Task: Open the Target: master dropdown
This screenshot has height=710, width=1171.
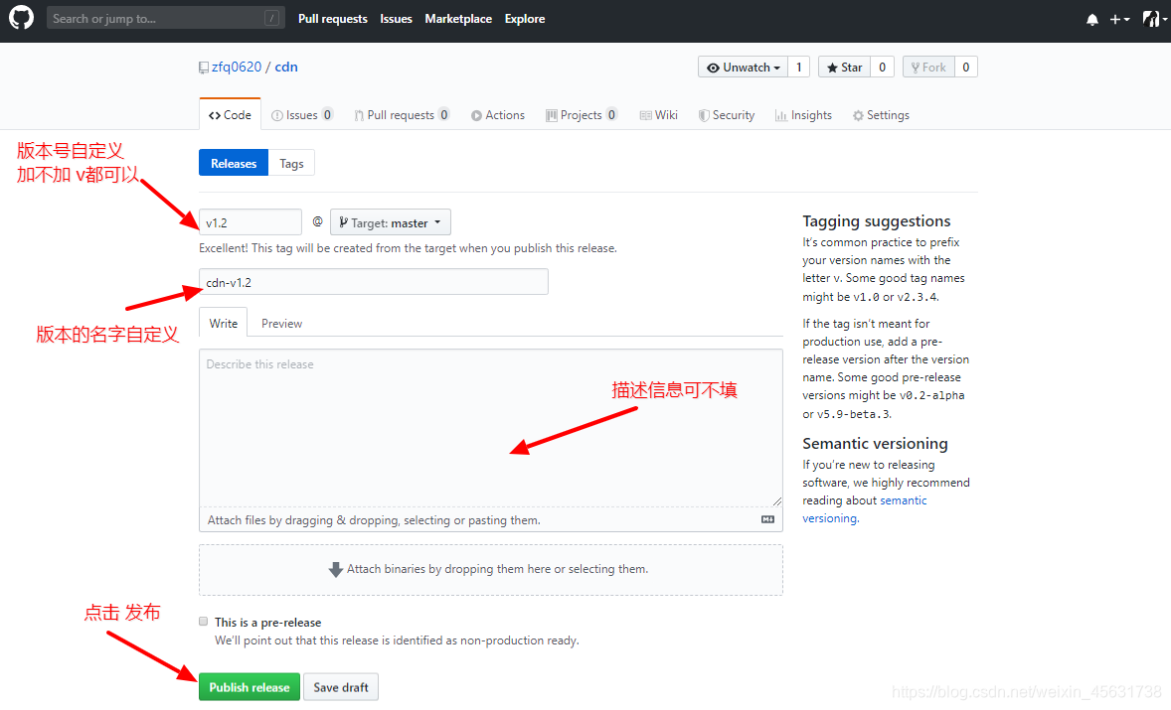Action: 391,222
